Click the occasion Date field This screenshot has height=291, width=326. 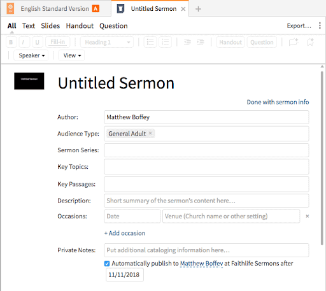(132, 216)
